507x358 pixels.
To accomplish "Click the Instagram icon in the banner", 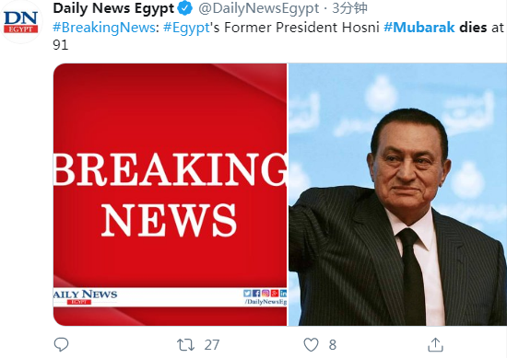I will pos(265,293).
